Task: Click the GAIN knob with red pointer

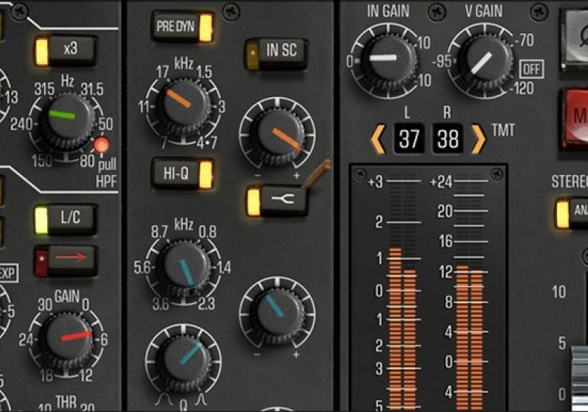Action: (x=67, y=340)
